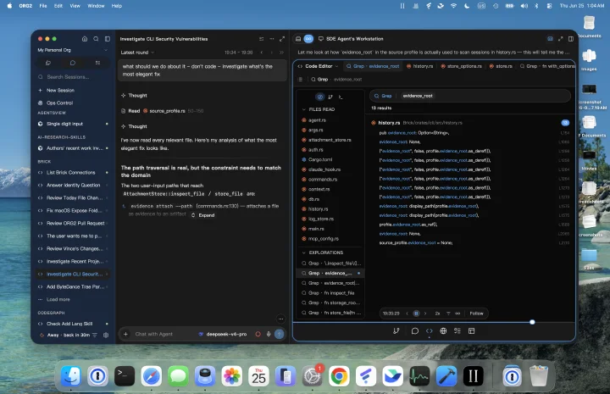Open the Window menu in menu bar
Screen dimensions: 610x394
click(x=96, y=6)
